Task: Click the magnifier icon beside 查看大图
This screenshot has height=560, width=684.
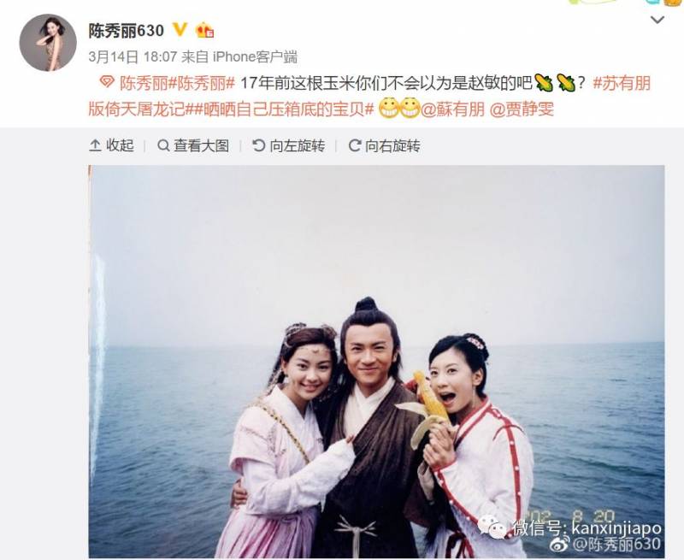Action: point(163,145)
